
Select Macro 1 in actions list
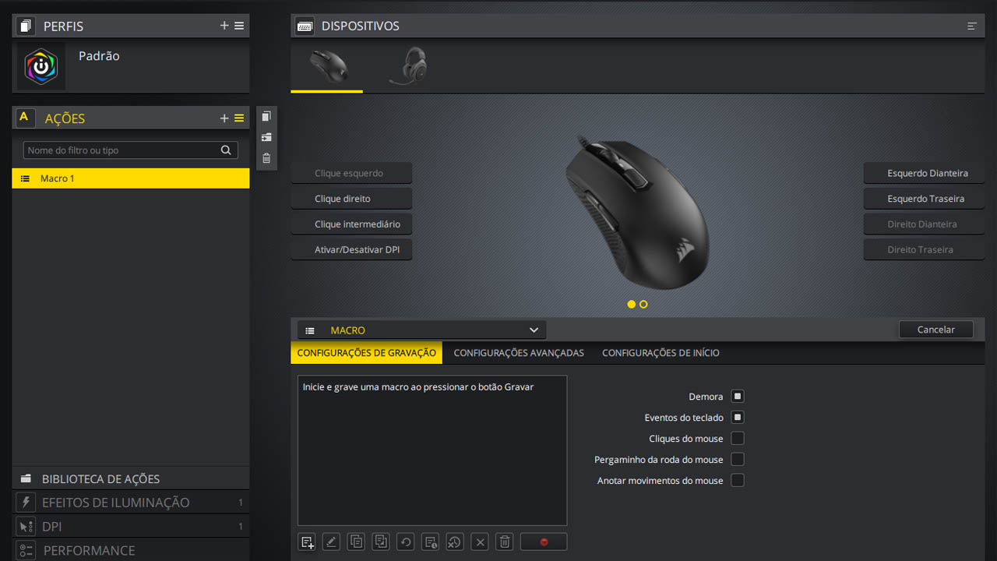[131, 178]
